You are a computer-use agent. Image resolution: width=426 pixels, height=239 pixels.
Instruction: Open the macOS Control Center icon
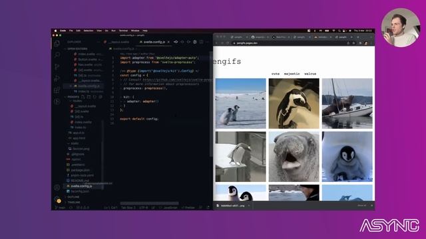tap(344, 31)
